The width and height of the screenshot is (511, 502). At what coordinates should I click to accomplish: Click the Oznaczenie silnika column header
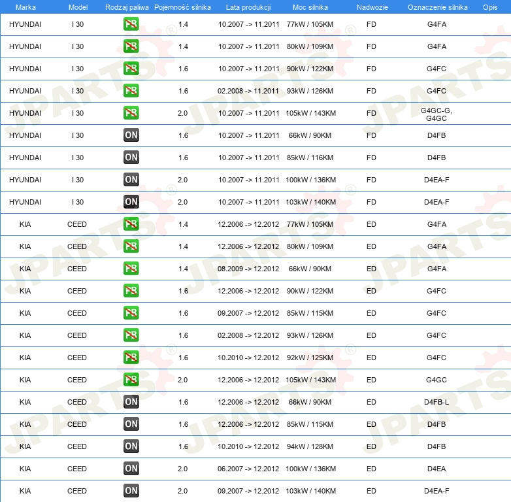point(437,7)
